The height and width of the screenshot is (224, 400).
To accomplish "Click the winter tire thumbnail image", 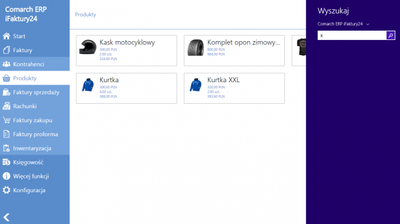I will click(x=196, y=47).
